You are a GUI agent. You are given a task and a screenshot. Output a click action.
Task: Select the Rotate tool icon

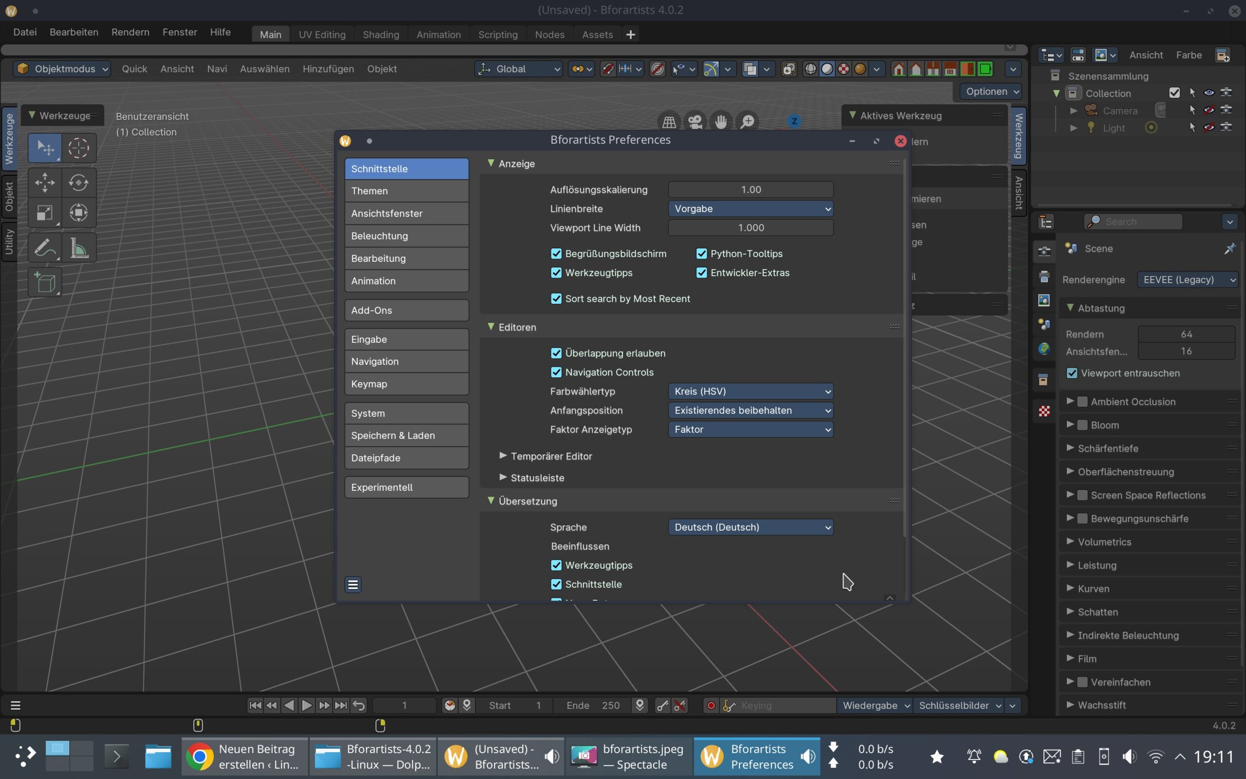[x=79, y=183]
